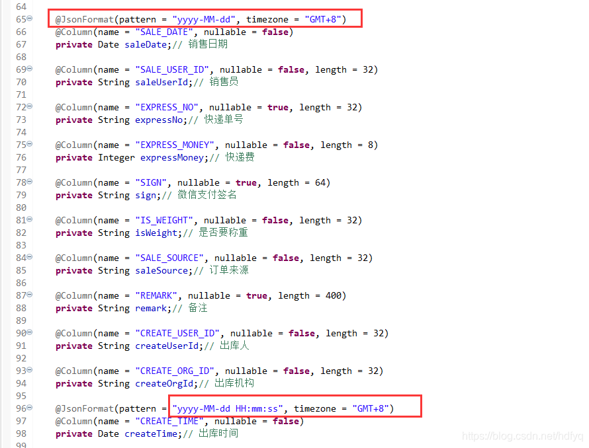Click the "SALE_SOURCE" string literal

169,258
